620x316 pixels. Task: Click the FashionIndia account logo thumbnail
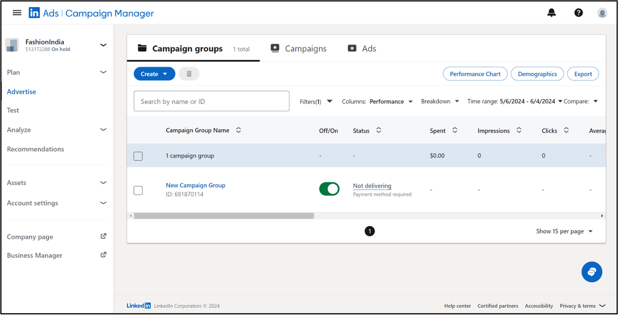(x=12, y=45)
